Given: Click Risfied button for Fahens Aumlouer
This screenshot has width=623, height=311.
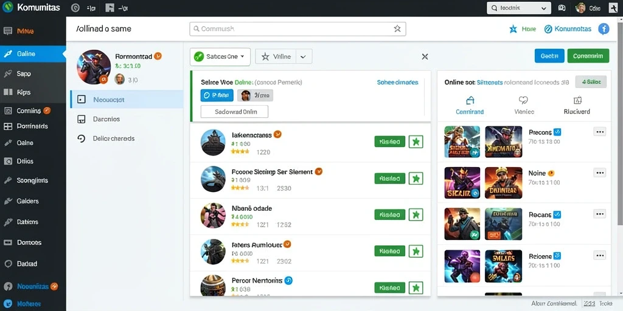Looking at the screenshot, I should pos(390,251).
